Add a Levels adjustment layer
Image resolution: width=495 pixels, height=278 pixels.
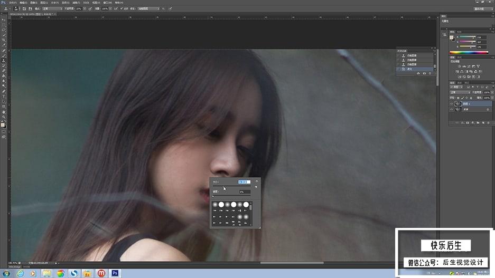[464, 66]
